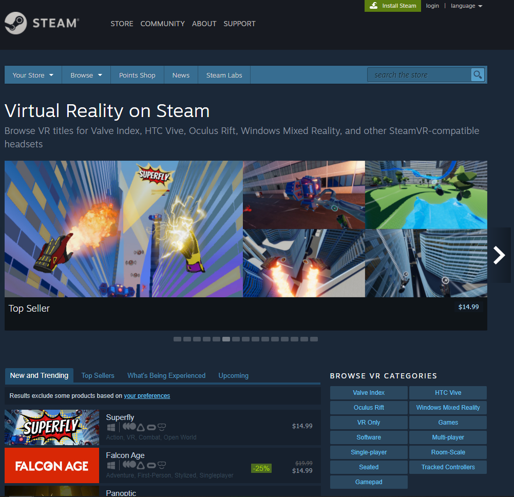Screen dimensions: 514x497
Task: Browse the VR Only category
Action: [x=369, y=423]
